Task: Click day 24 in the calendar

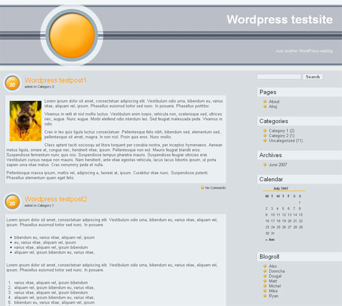Action: (x=272, y=227)
